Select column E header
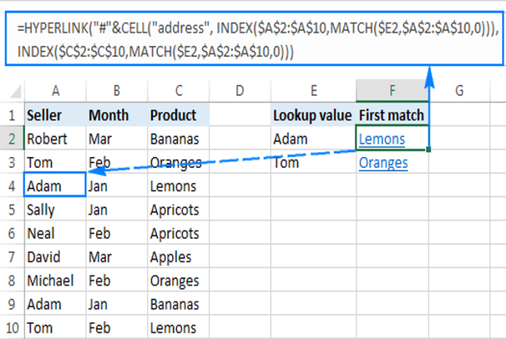The height and width of the screenshot is (339, 506). [x=314, y=91]
